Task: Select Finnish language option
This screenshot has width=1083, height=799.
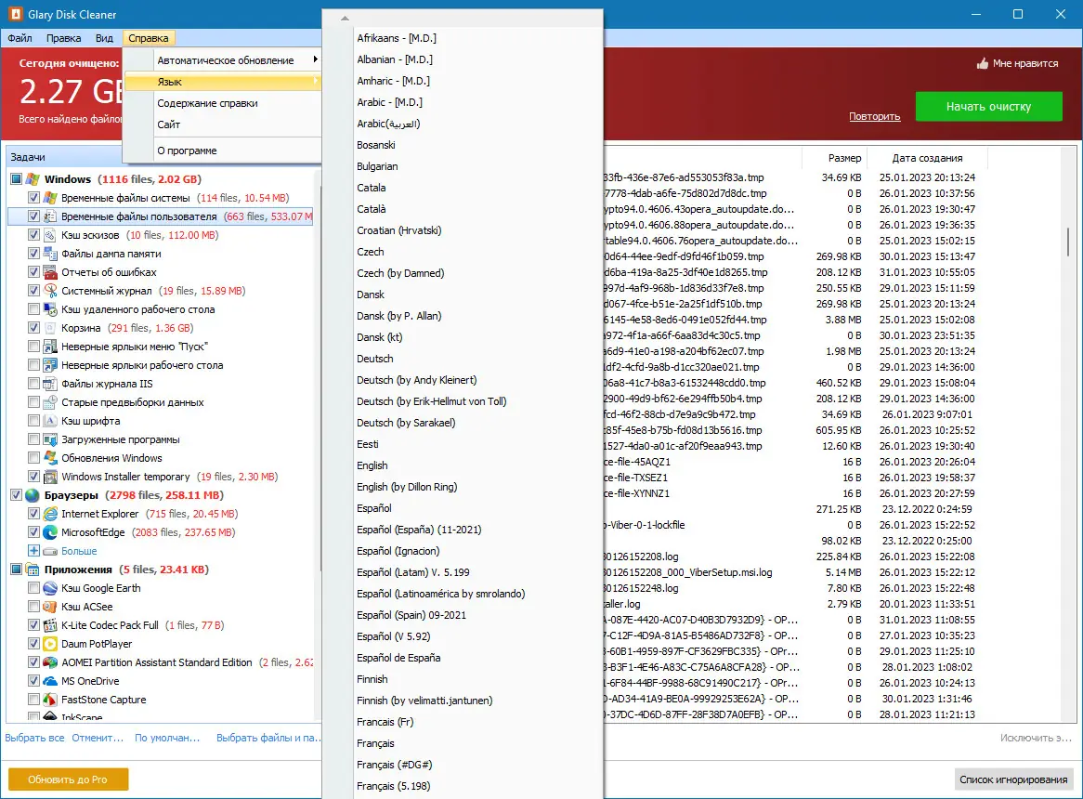Action: [x=372, y=679]
